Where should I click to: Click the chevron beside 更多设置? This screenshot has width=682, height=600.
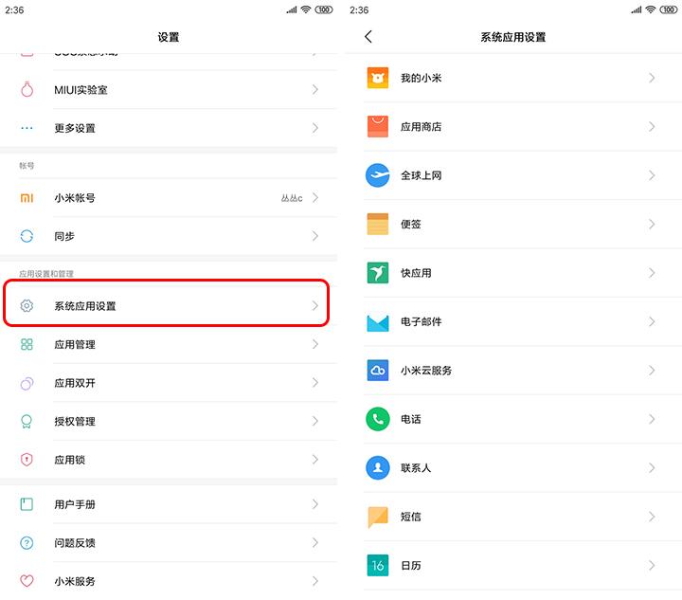point(315,128)
